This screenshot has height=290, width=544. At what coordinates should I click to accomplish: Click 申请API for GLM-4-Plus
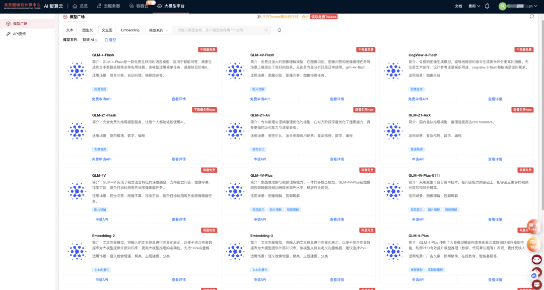(418, 280)
